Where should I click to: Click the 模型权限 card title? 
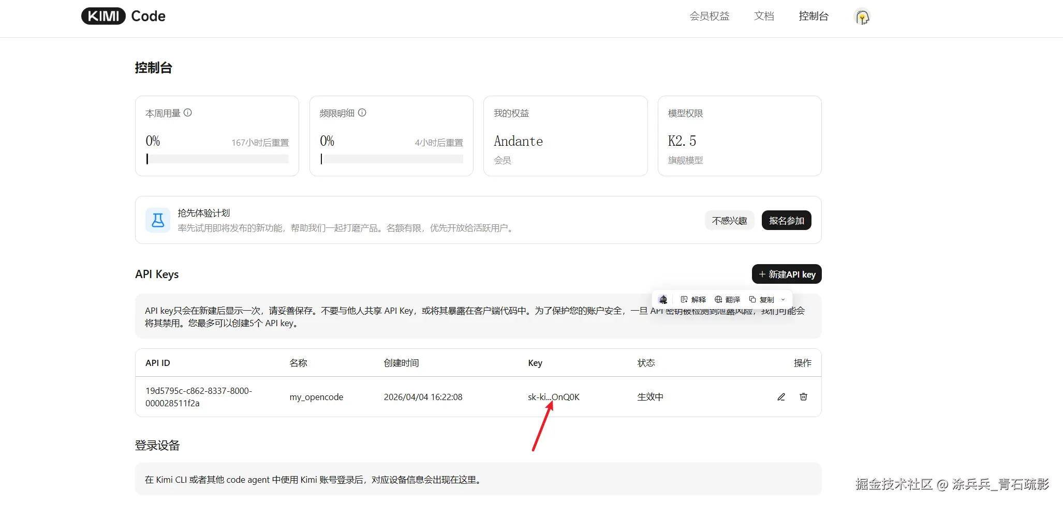click(685, 113)
